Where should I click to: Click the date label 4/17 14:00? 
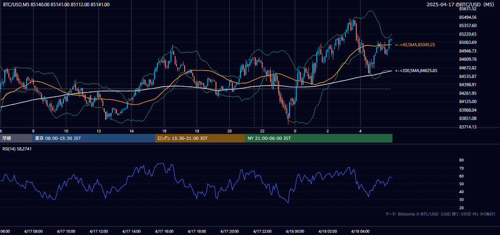pyautogui.click(x=131, y=231)
